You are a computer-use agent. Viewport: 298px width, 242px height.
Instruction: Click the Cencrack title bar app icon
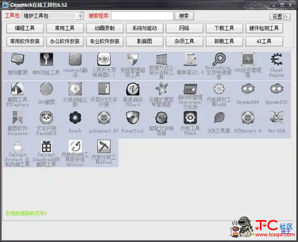click(x=5, y=5)
